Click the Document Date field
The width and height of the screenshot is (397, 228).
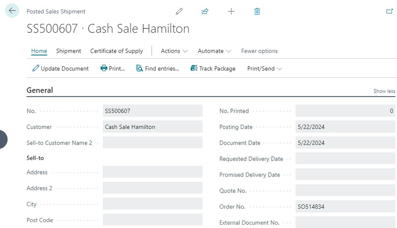pyautogui.click(x=346, y=143)
